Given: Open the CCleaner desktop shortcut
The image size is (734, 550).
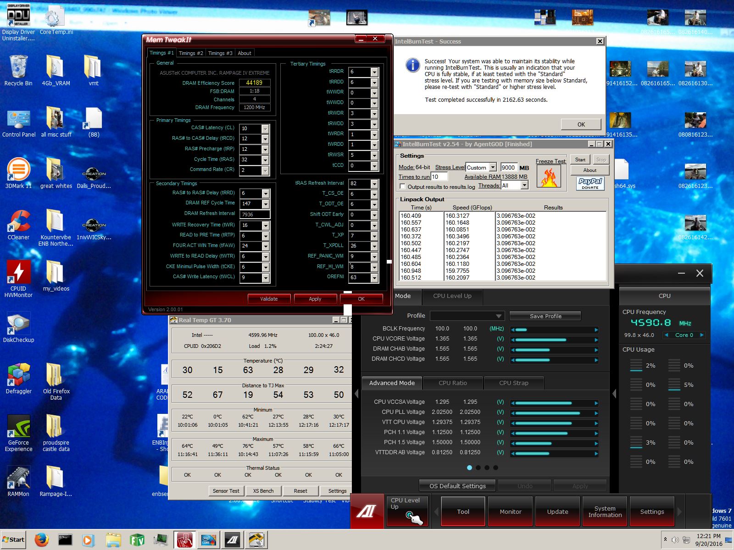Looking at the screenshot, I should pos(18,225).
